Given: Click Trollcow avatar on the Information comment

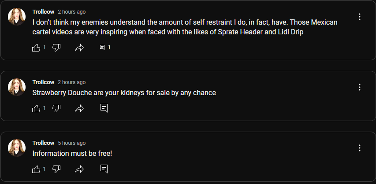Looking at the screenshot, I should click(x=17, y=148).
